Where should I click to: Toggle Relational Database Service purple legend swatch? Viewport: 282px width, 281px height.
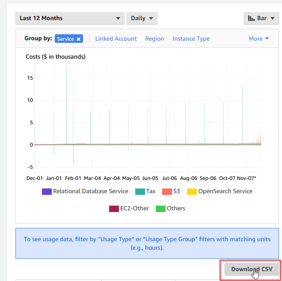point(47,191)
